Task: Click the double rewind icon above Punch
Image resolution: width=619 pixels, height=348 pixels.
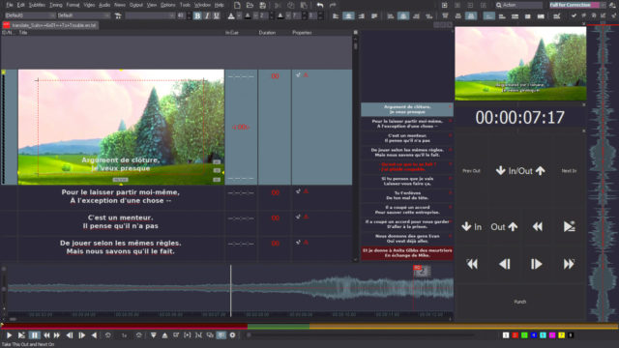Action: (472, 264)
